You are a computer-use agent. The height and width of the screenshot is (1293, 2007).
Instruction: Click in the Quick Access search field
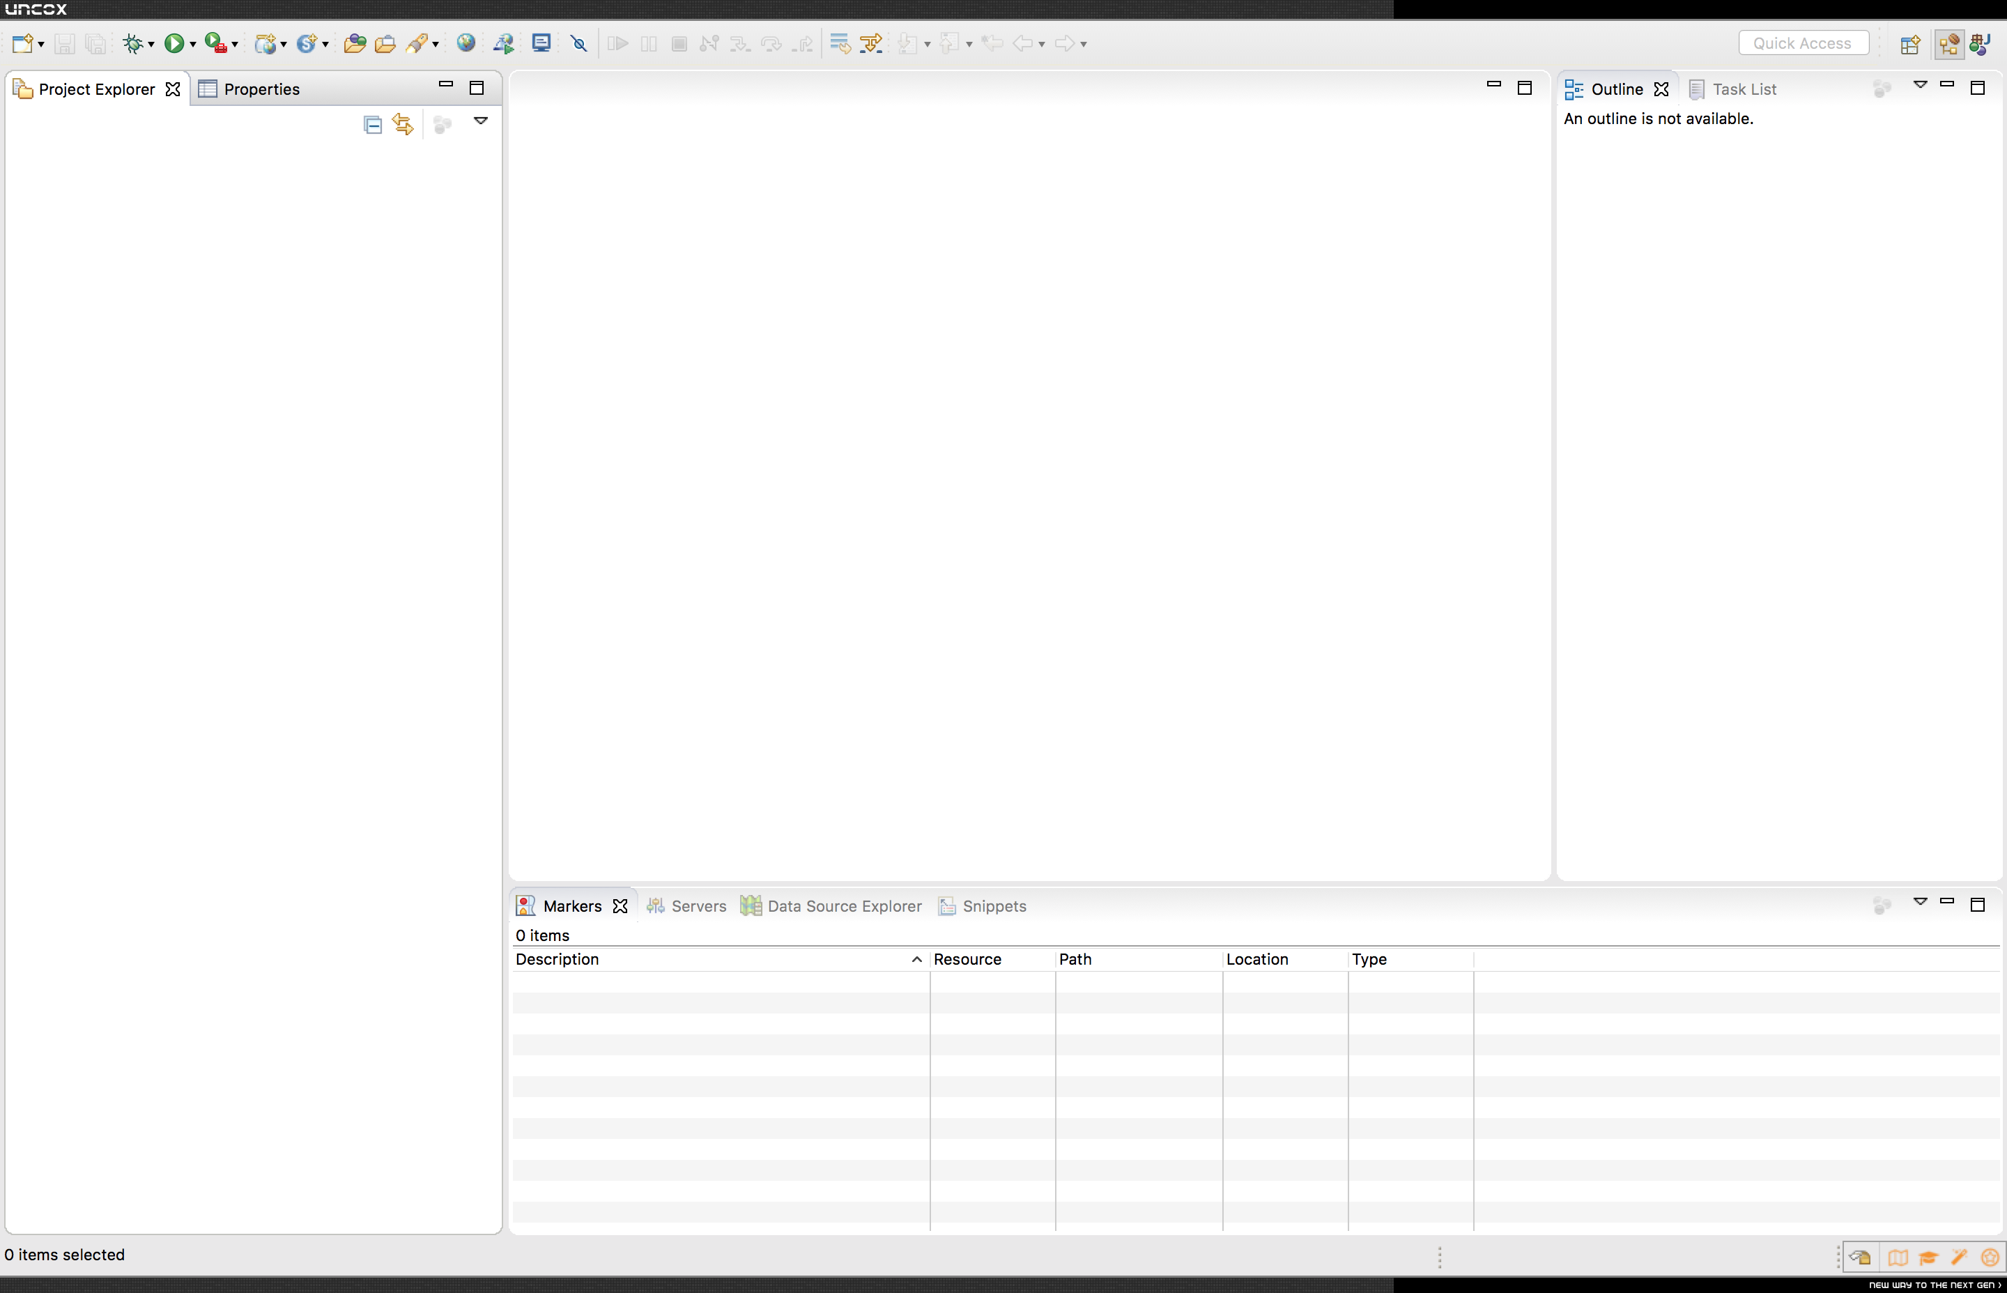pos(1803,43)
